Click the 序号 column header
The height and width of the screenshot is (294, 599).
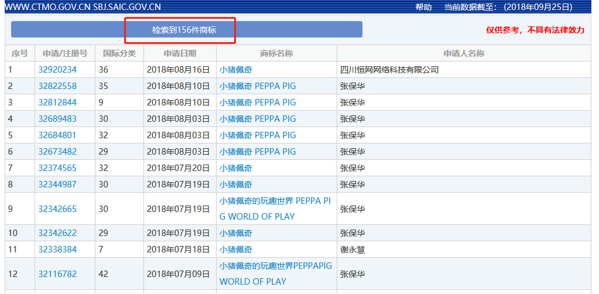coord(20,53)
